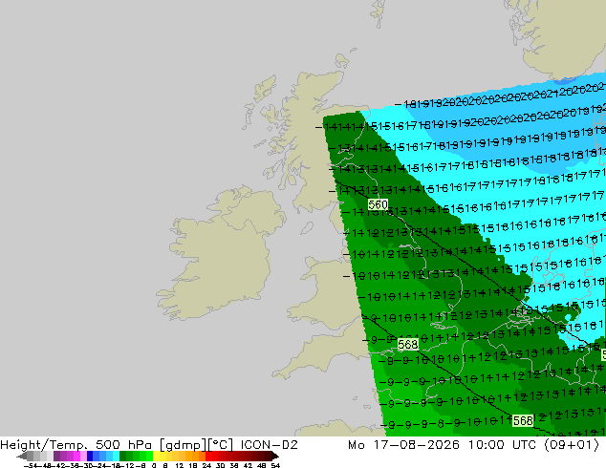The width and height of the screenshot is (606, 468).
Task: Click the "[gdmp]" unit label
Action: tap(183, 445)
